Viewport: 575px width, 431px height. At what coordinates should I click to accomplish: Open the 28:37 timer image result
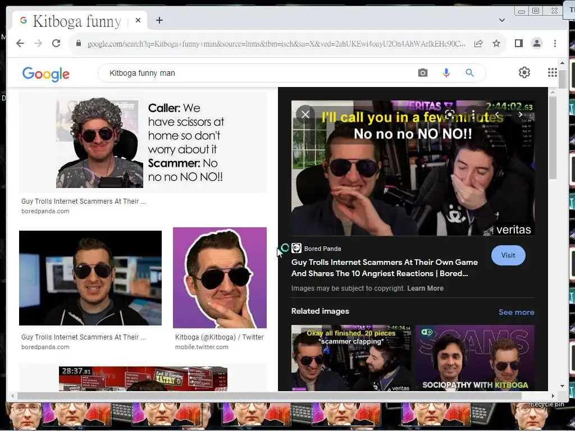[143, 378]
